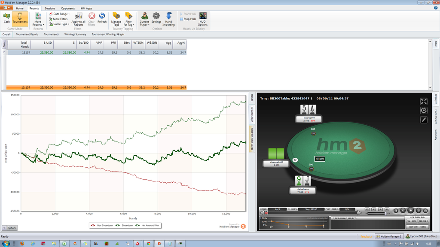Click the replayer pencil notes icon
The height and width of the screenshot is (247, 440).
coord(424,120)
